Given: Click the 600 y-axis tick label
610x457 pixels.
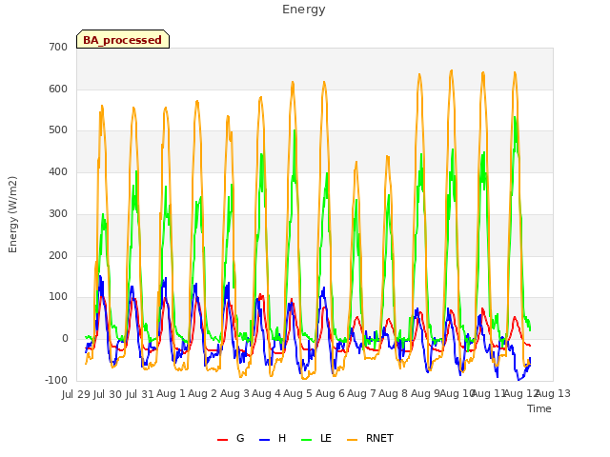Looking at the screenshot, I should (58, 89).
